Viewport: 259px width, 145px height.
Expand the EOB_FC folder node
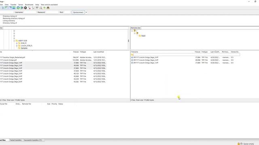coord(17,43)
